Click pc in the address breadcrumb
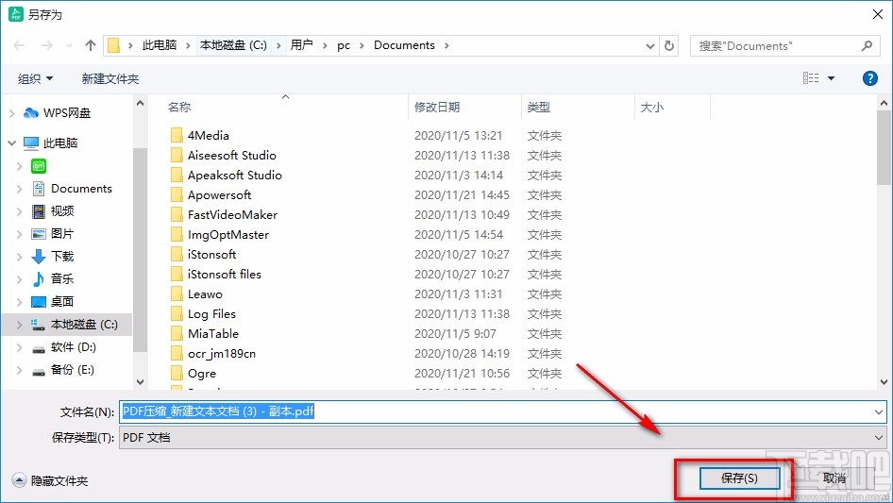Viewport: 893px width, 503px height. 344,45
